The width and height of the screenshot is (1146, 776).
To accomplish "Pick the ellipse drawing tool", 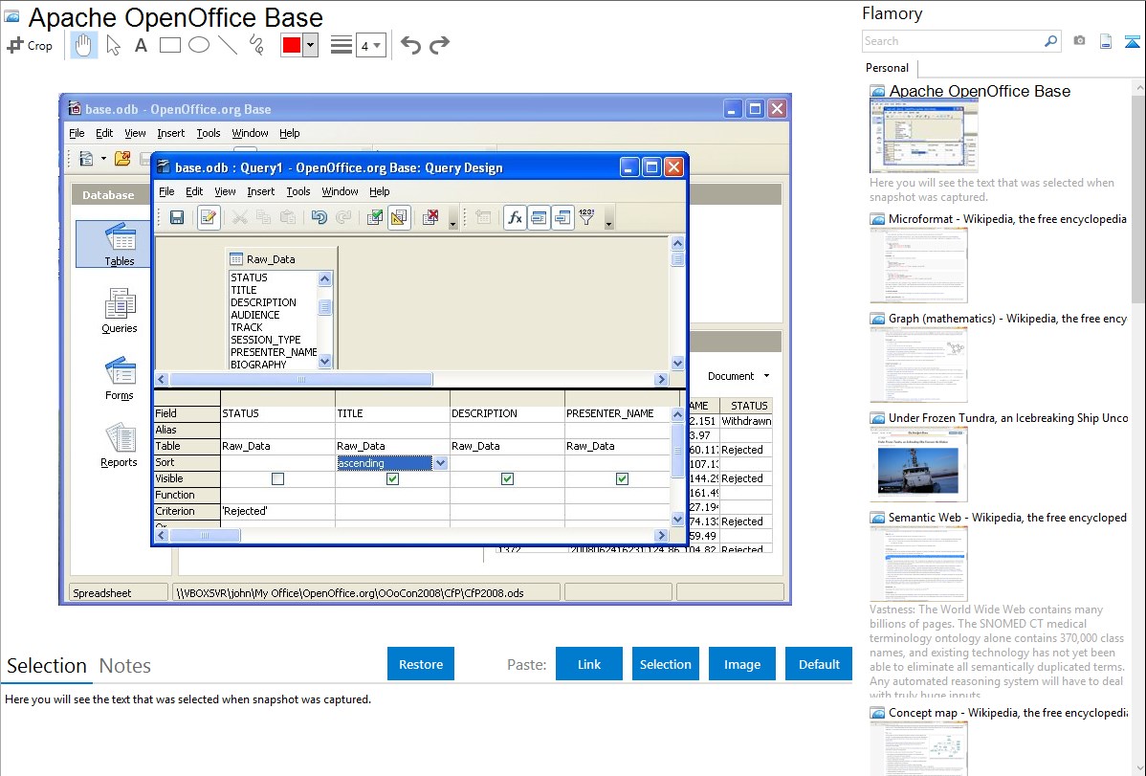I will point(199,45).
